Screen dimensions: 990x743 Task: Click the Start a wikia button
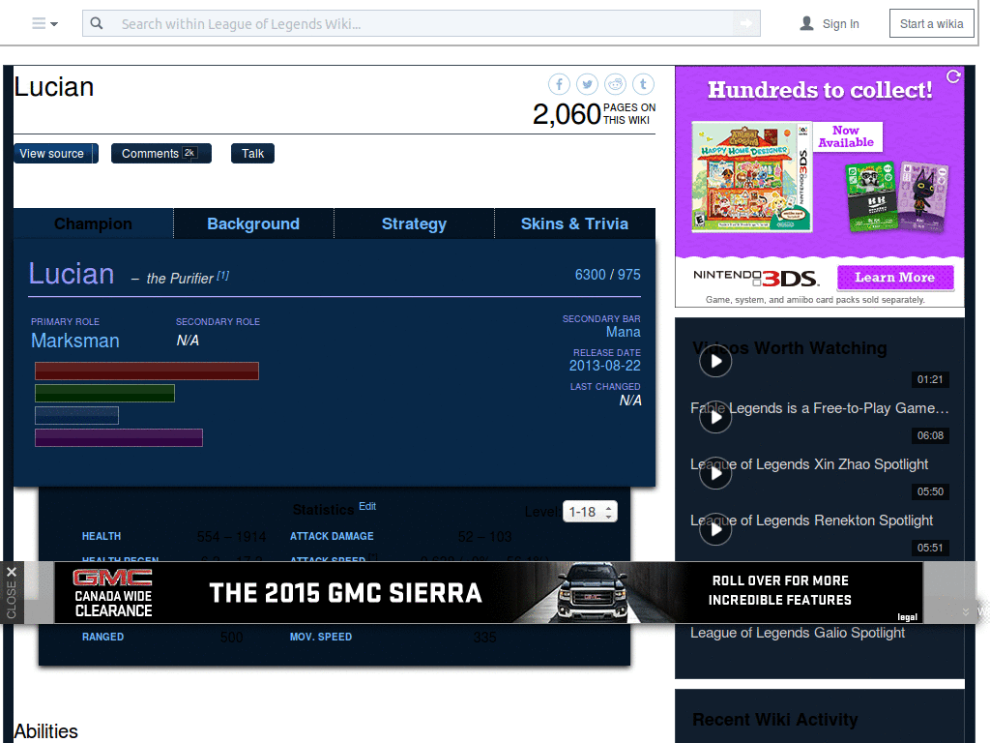point(931,23)
